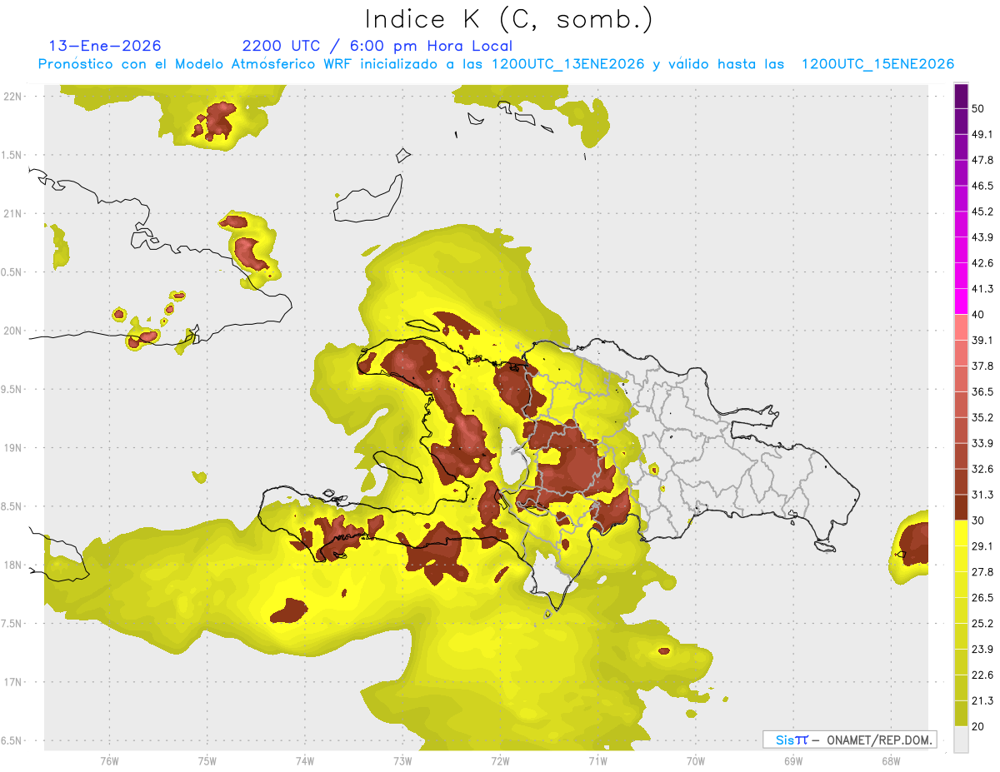Click the salmon colorbar segment between 39.1 and 40
1000x772 pixels.
tap(961, 327)
